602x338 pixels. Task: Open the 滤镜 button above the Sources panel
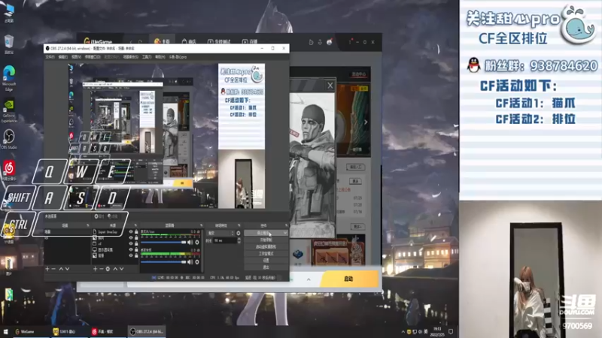[x=113, y=216]
